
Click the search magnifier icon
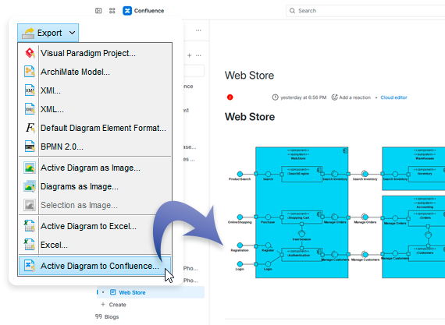292,11
